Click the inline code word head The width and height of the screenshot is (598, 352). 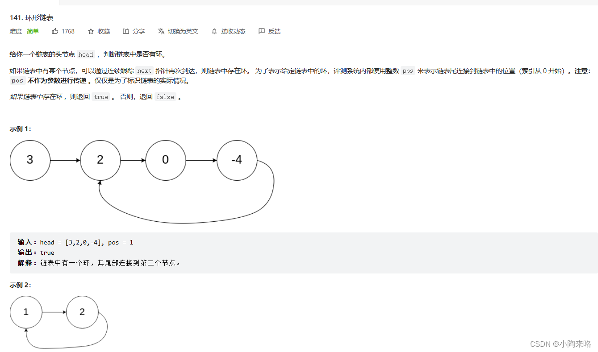point(86,54)
